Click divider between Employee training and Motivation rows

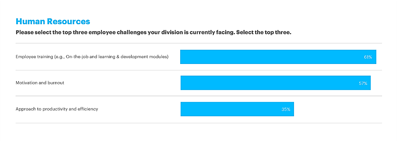click(x=198, y=70)
